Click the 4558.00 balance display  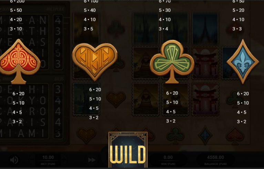(x=215, y=160)
